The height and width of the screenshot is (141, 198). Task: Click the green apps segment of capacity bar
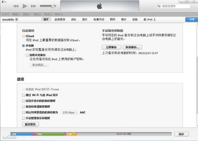click(50, 134)
